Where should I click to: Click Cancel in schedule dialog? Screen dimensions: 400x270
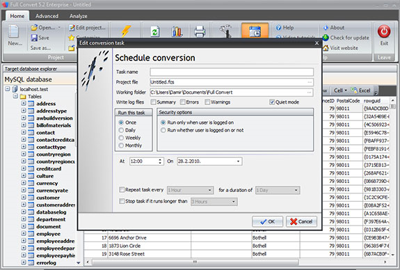coord(301,221)
